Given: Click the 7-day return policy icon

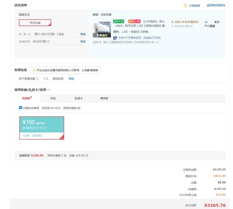Looking at the screenshot, I should pyautogui.click(x=115, y=38).
